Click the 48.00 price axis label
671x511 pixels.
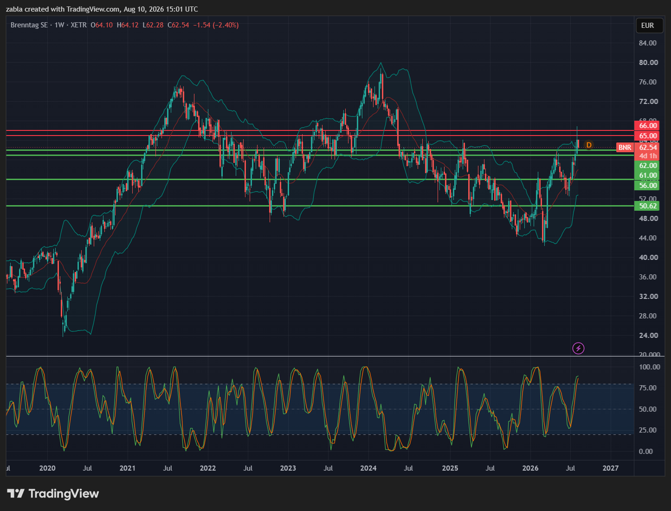tap(648, 219)
